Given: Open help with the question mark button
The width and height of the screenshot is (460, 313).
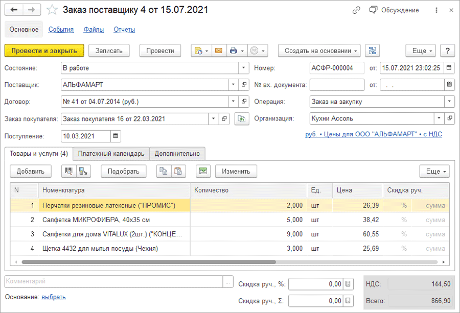Looking at the screenshot, I should pyautogui.click(x=448, y=51).
